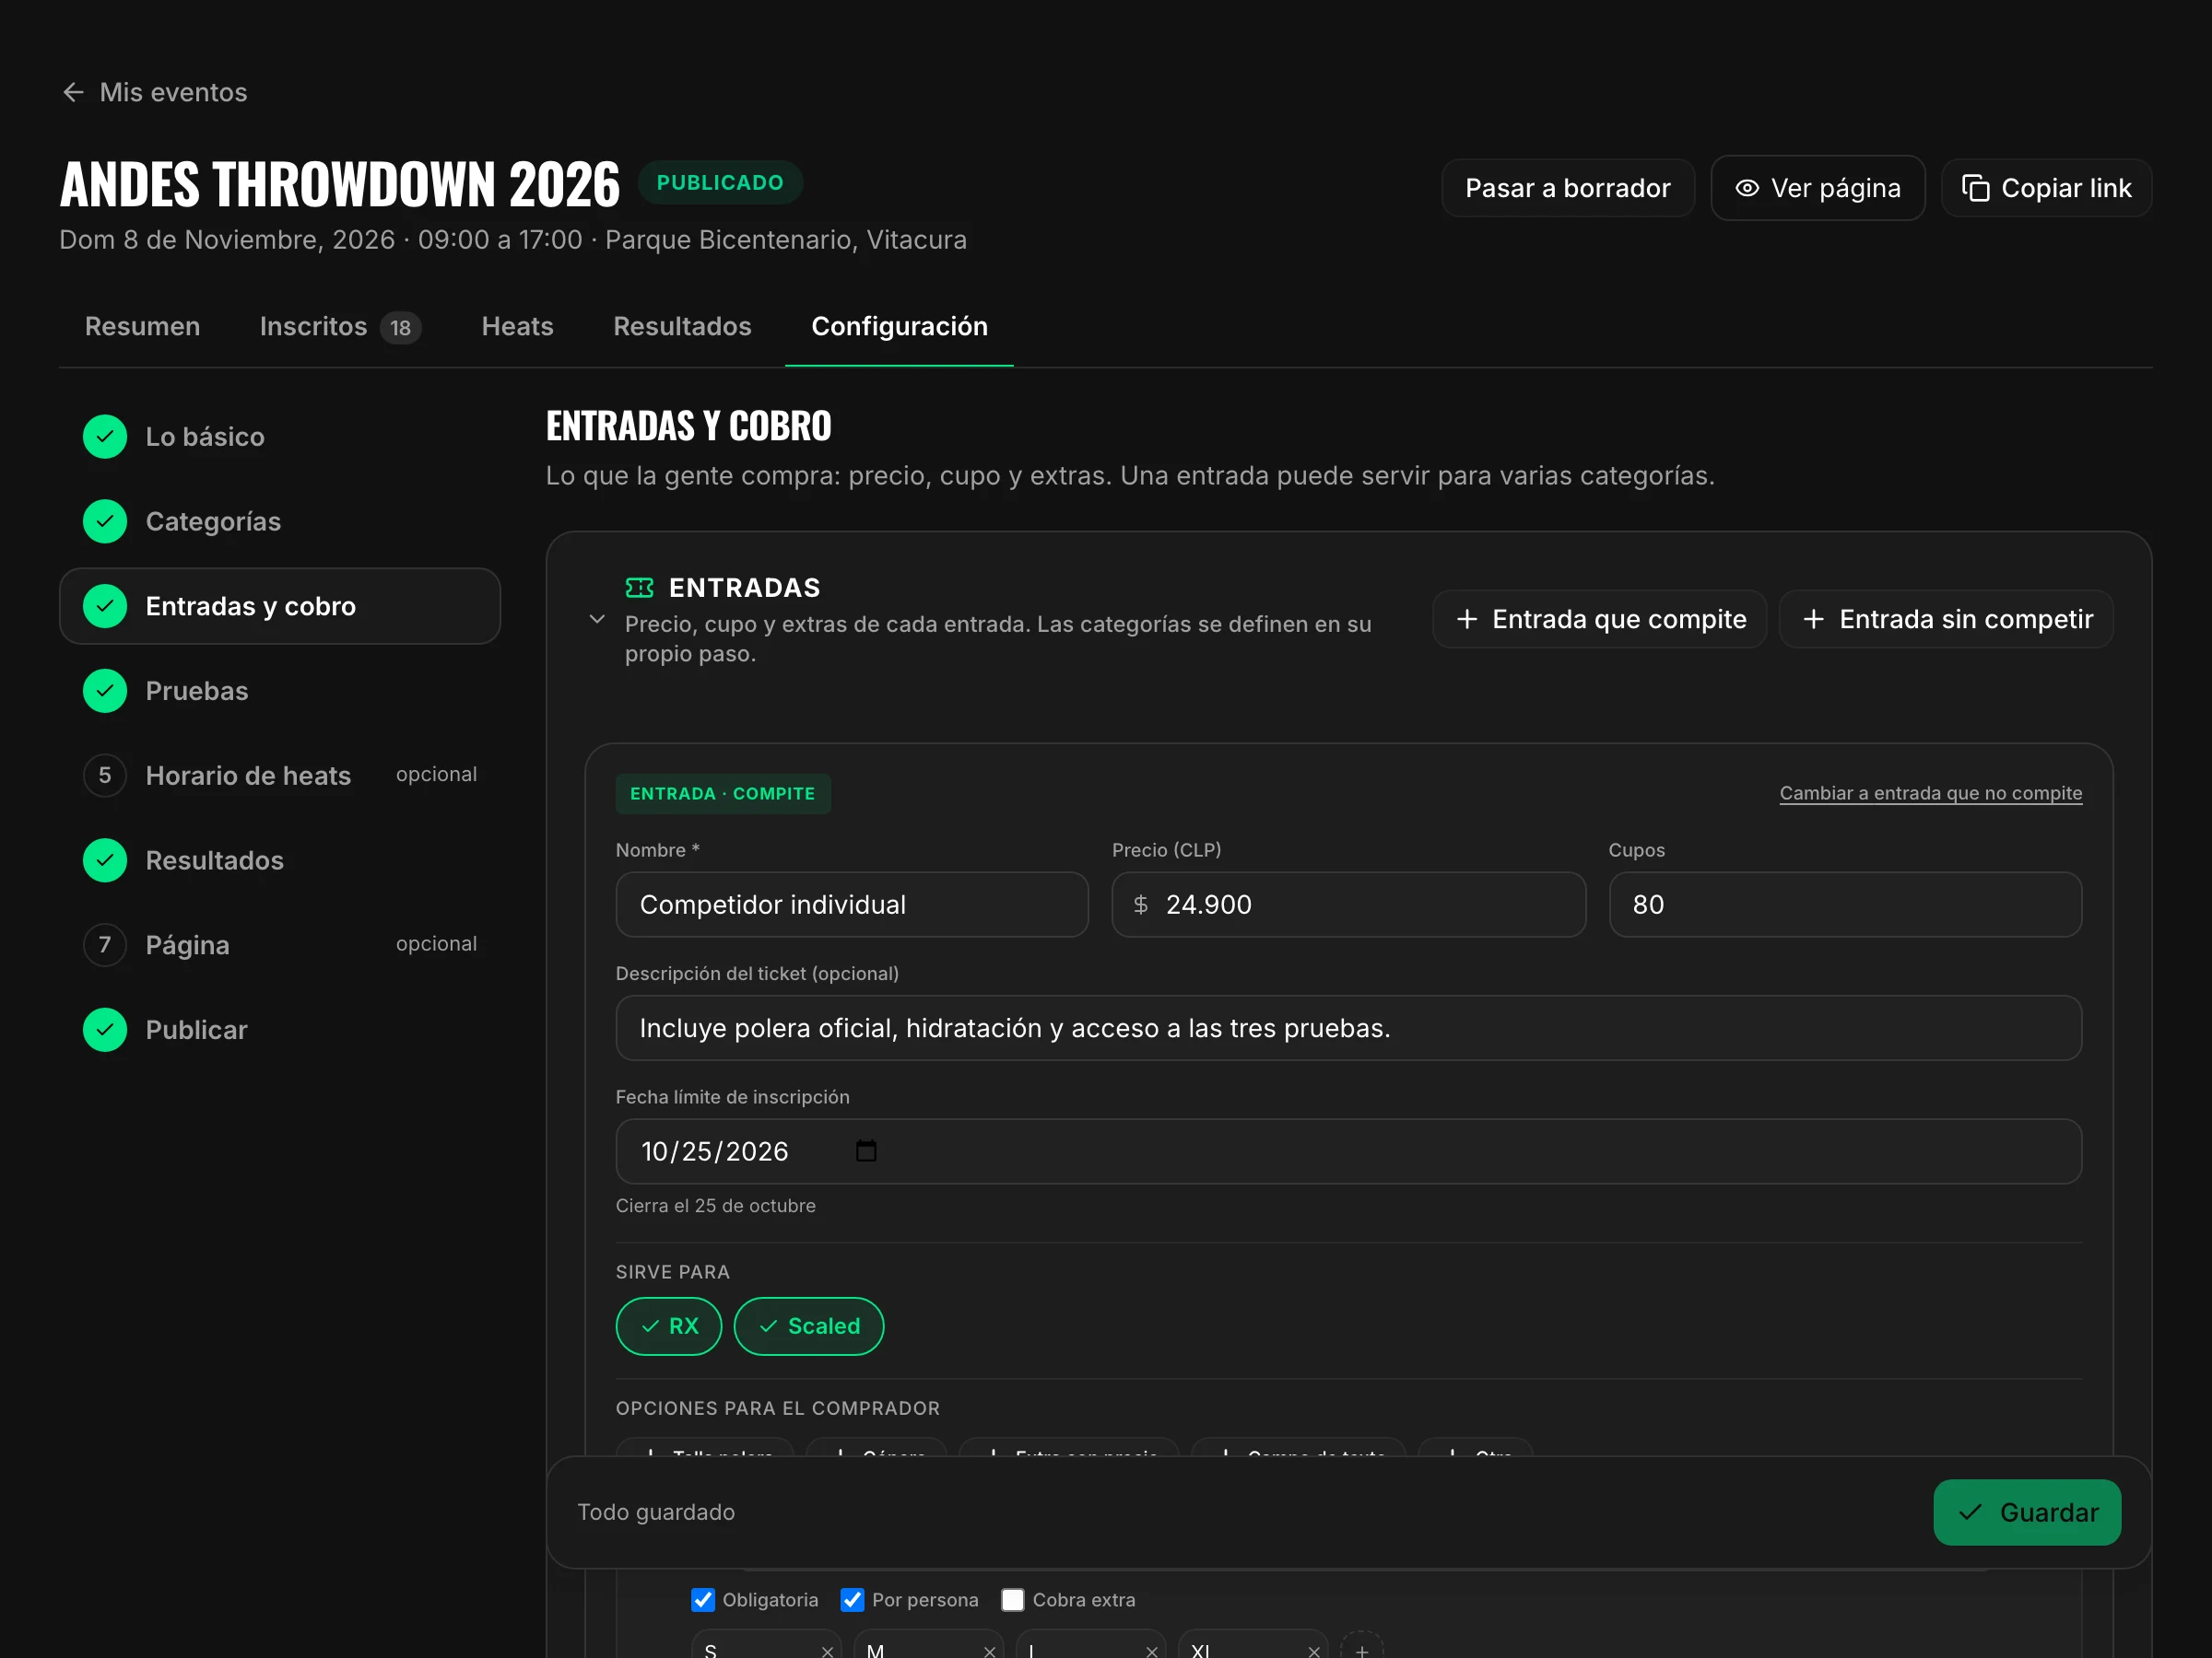Click the checkmark icon on Guardar button

(1970, 1512)
